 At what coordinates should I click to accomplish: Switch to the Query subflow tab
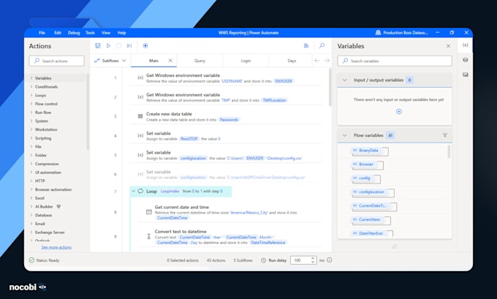(x=200, y=61)
